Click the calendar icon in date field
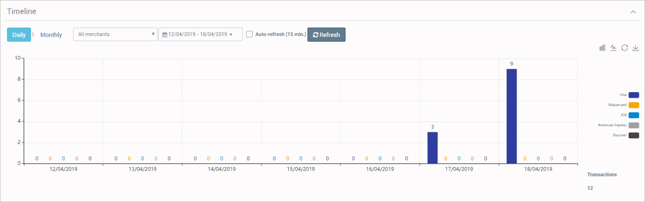The image size is (645, 202). coord(165,35)
